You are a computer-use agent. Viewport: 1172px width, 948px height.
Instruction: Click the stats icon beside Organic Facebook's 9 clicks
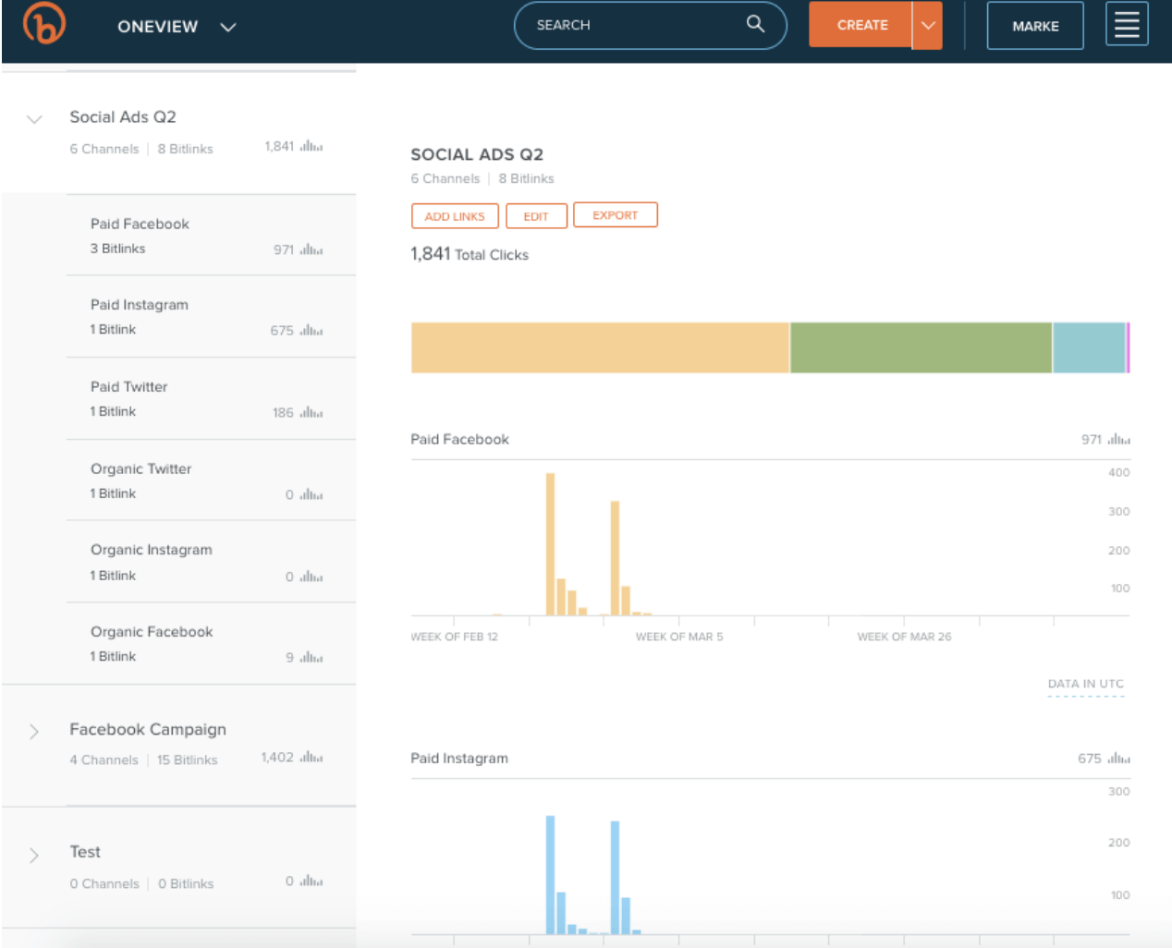[312, 657]
